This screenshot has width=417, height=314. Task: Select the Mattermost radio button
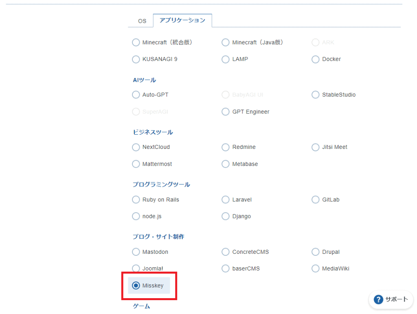[x=136, y=164]
